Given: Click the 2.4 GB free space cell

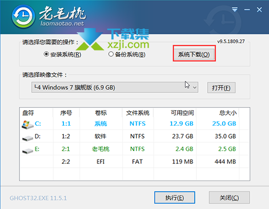Looking at the screenshot, I should [185, 149].
